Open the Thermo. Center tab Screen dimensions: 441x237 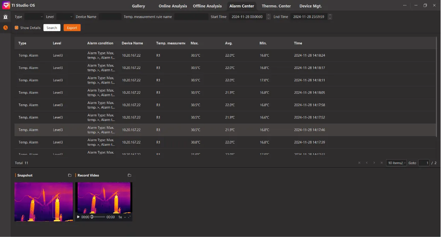click(276, 6)
